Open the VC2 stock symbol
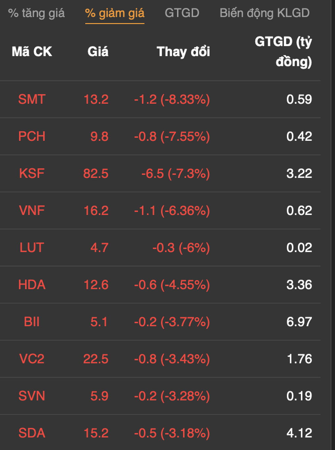The height and width of the screenshot is (450, 335). click(32, 359)
